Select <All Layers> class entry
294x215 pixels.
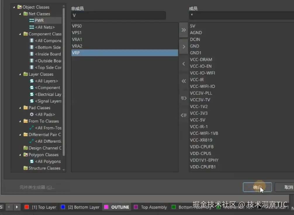(x=46, y=81)
